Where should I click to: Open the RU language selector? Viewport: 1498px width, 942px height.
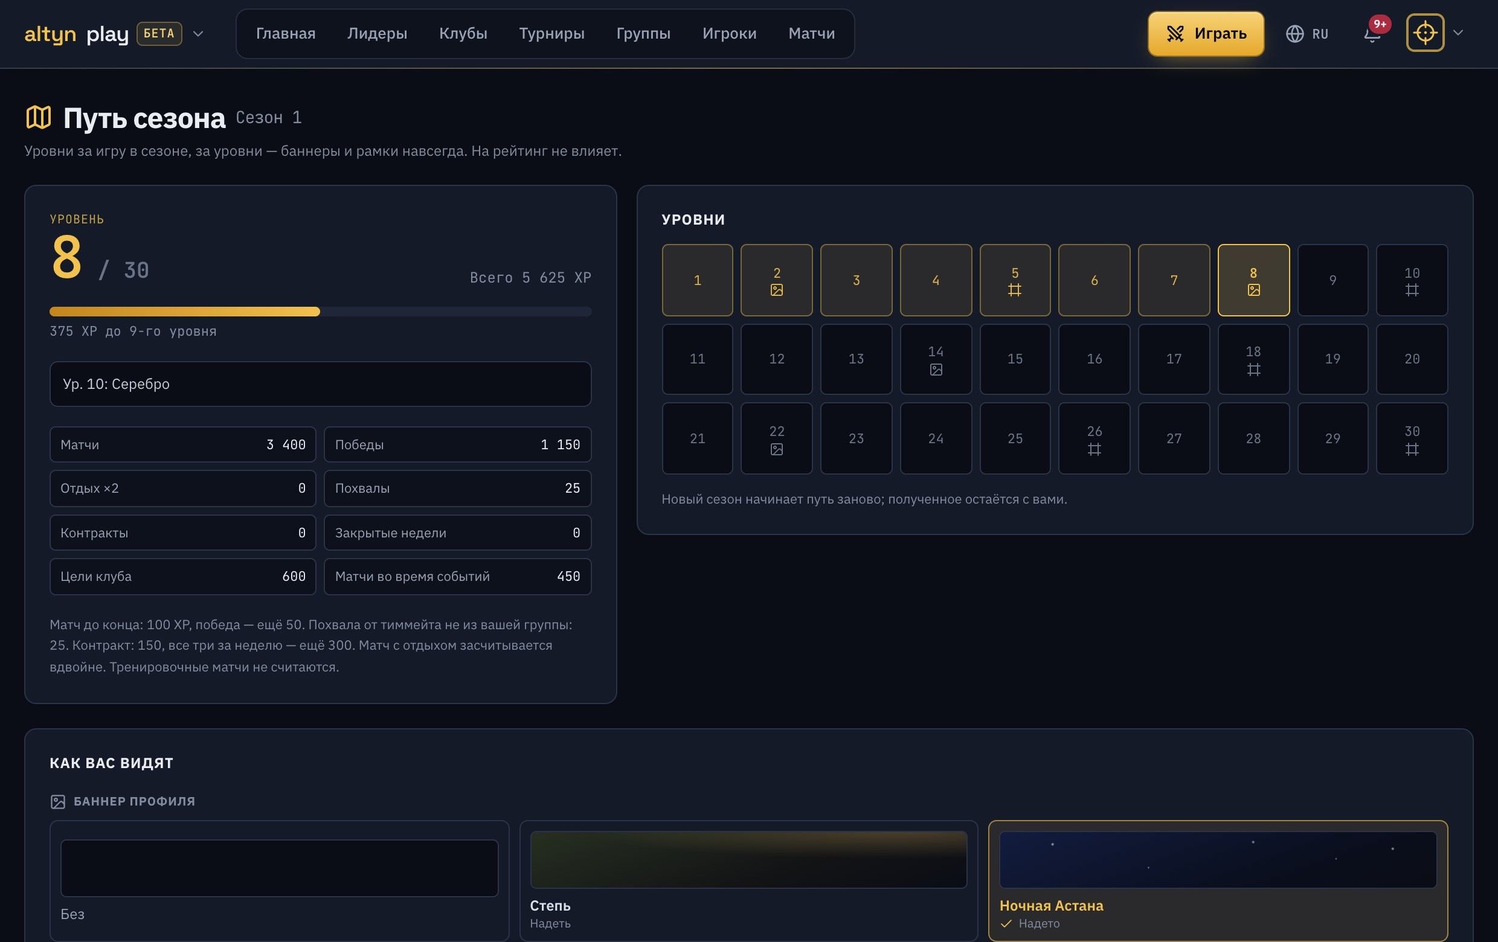(1307, 34)
